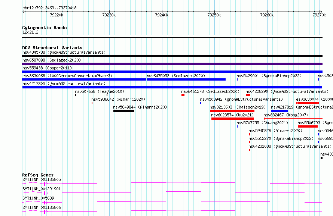The image size is (333, 216).
Task: Click the exon block of SYT1 NM_001135805
Action: pyautogui.click(x=44, y=184)
